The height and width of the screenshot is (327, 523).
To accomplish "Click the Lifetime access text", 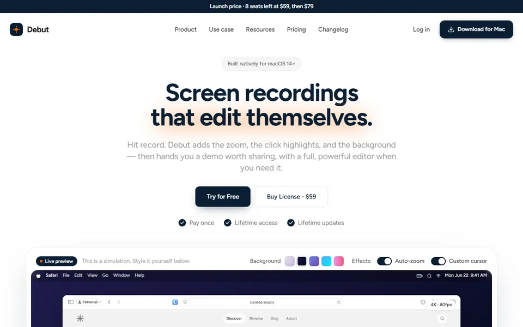I will point(256,223).
